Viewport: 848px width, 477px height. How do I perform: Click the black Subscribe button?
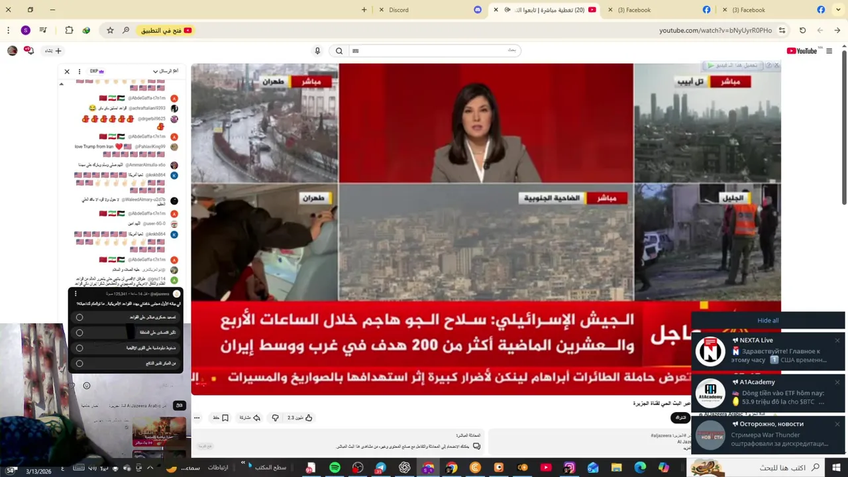pyautogui.click(x=680, y=417)
